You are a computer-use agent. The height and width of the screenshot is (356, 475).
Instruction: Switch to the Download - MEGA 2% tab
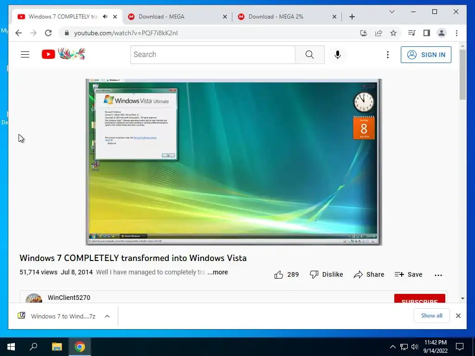coord(276,17)
